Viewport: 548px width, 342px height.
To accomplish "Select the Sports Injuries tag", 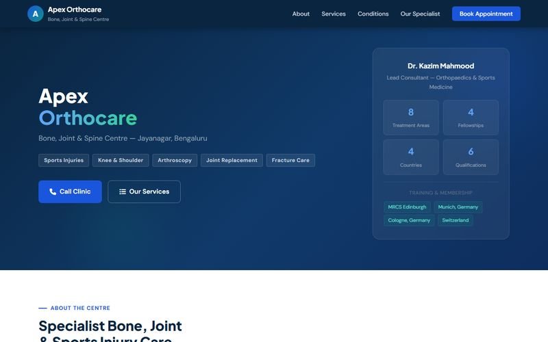I will click(x=64, y=160).
